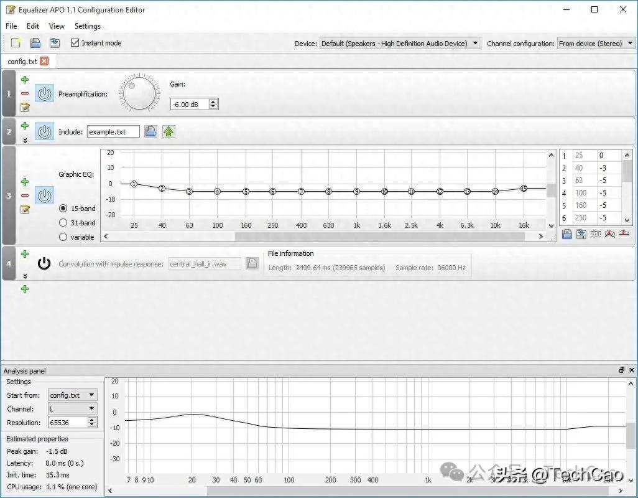
Task: Browse for impulse response wav file
Action: [x=252, y=263]
